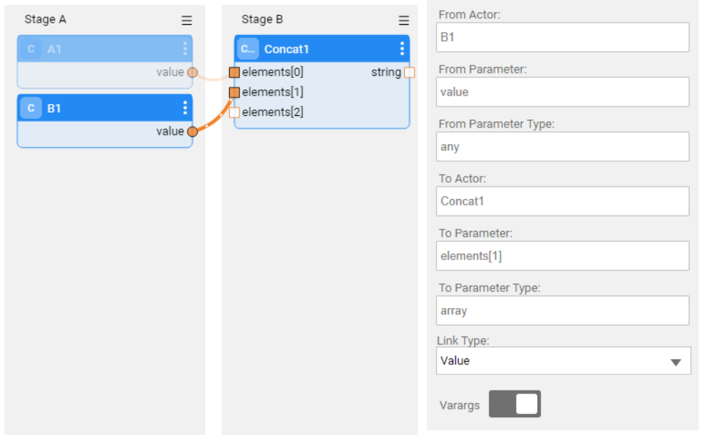Click the From Actor input field
Viewport: 702px width, 435px height.
563,37
